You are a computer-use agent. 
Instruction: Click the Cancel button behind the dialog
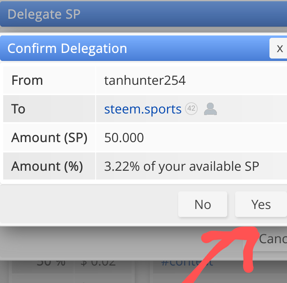point(273,239)
